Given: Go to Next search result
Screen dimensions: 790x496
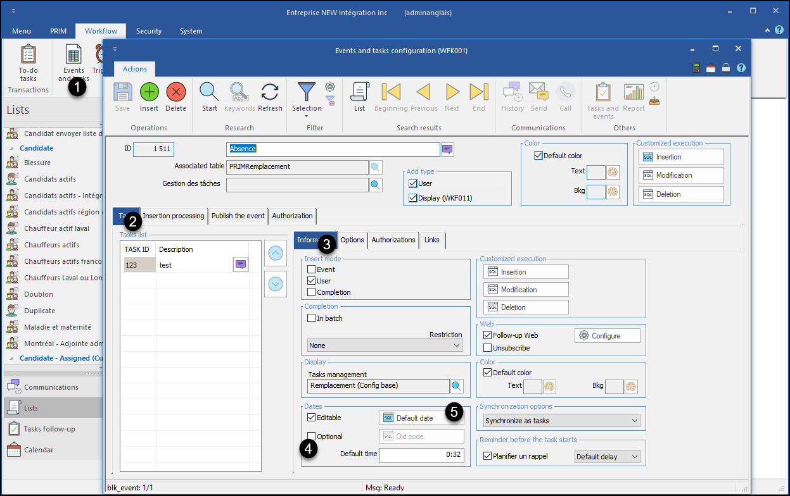Looking at the screenshot, I should click(x=452, y=92).
